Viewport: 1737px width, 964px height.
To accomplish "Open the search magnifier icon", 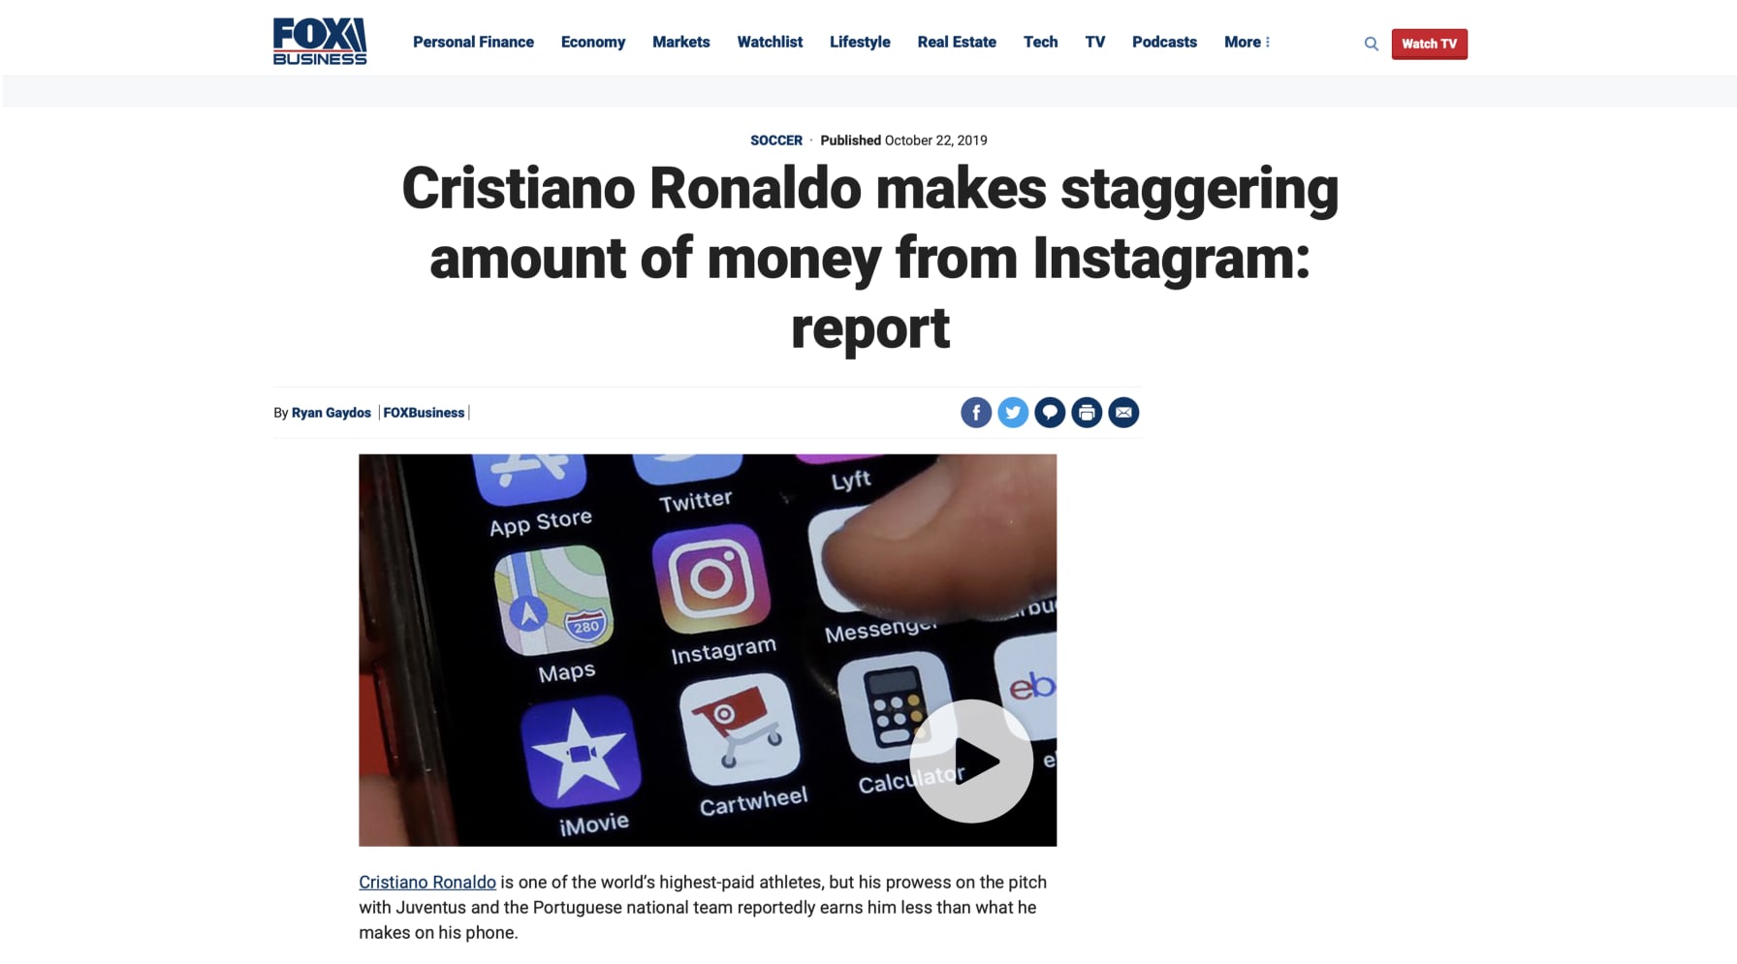I will [x=1371, y=44].
